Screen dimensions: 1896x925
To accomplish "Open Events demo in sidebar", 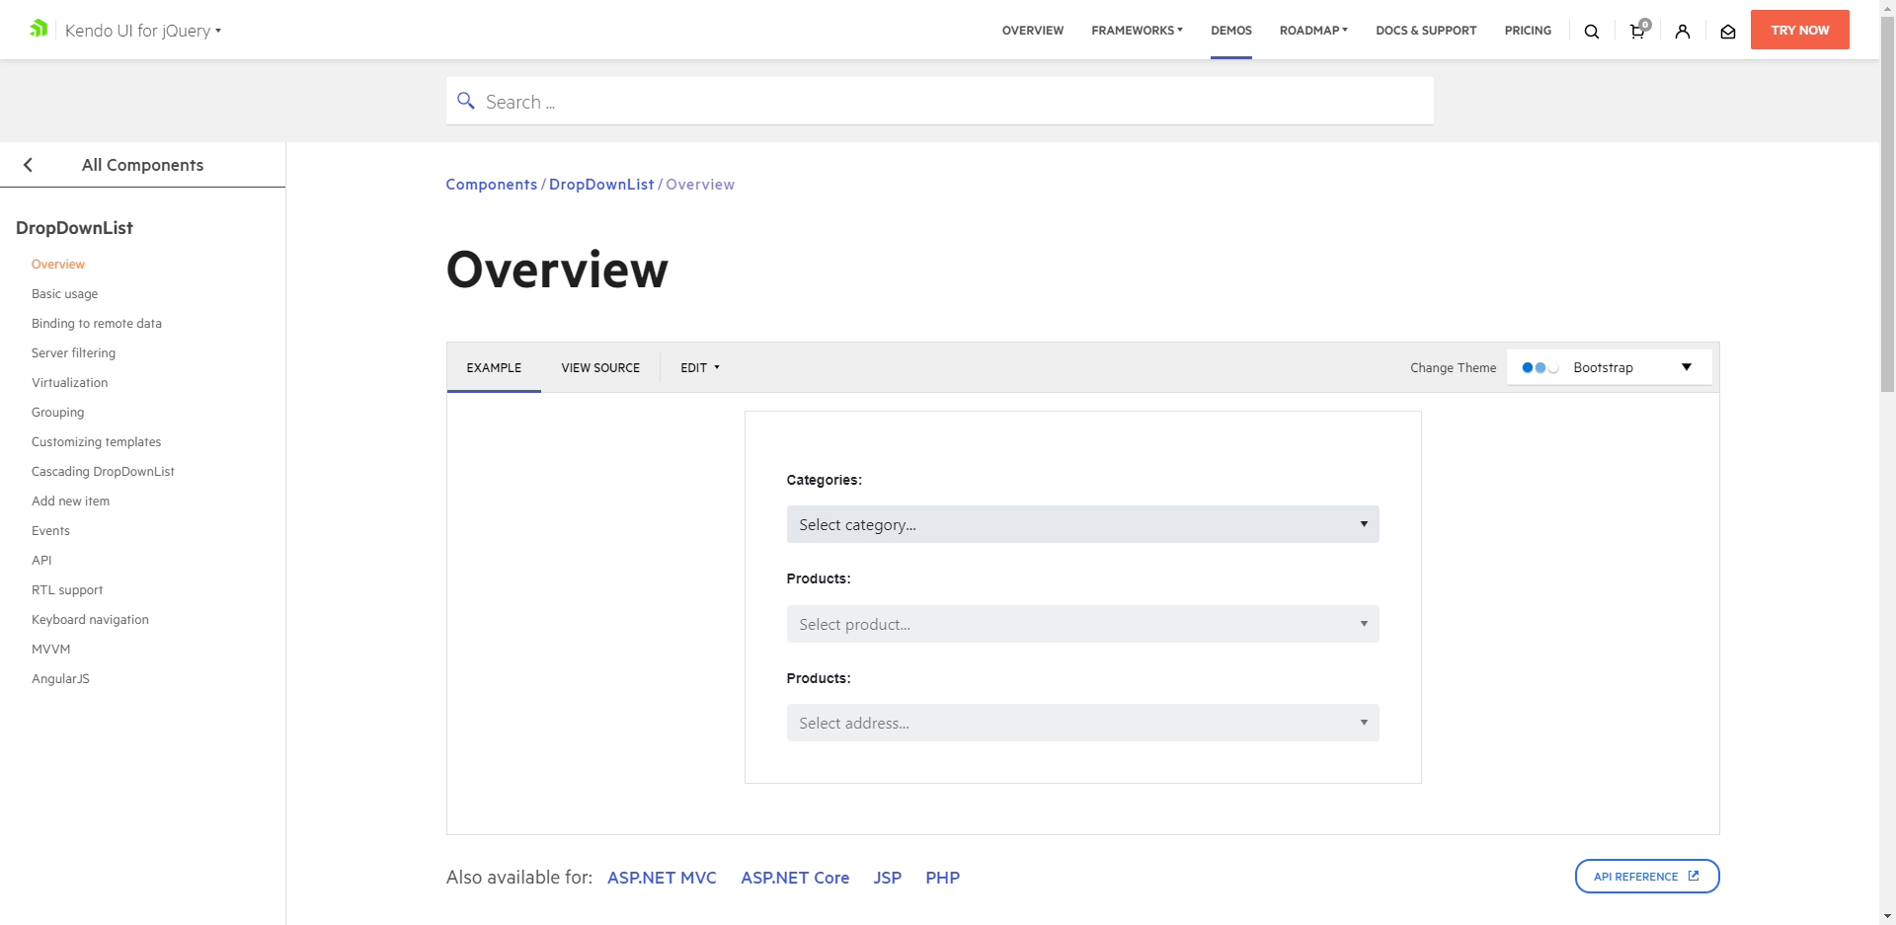I will pos(50,530).
